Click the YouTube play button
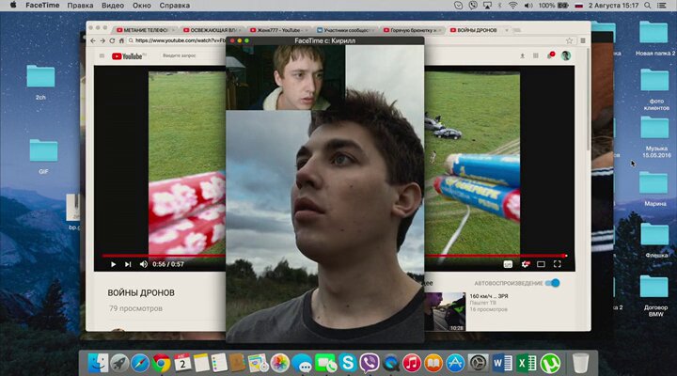Screen dimensions: 677x376 pos(113,264)
